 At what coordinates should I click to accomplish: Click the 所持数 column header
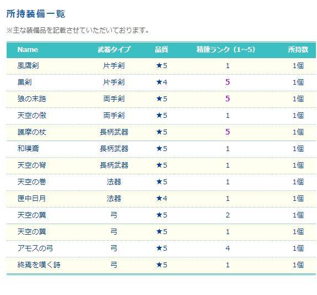tap(298, 50)
